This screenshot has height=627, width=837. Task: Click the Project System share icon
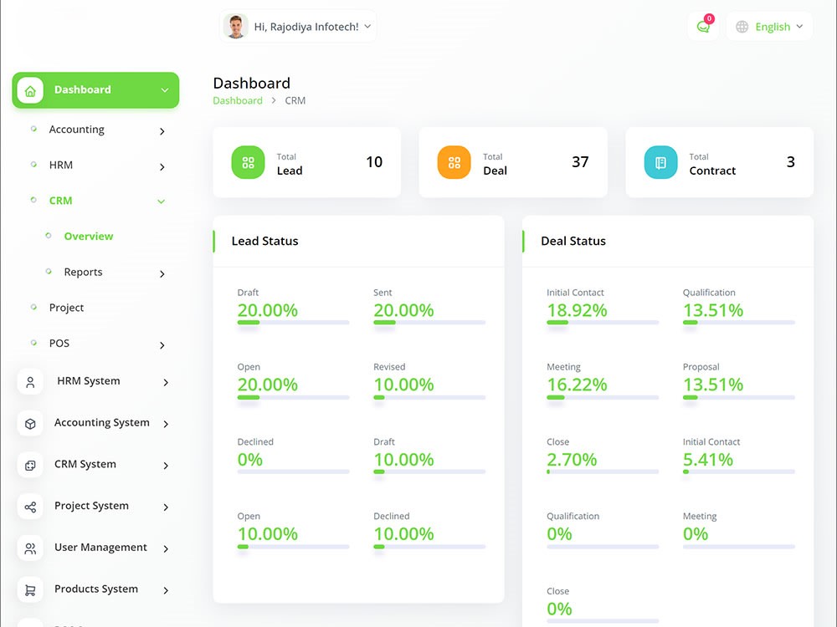click(x=30, y=507)
